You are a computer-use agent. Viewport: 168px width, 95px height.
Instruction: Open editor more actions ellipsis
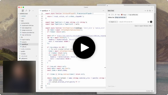103,11
